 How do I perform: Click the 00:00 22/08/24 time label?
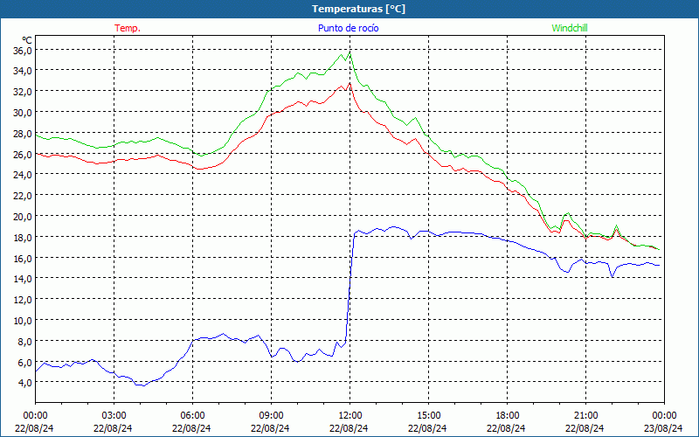[35, 422]
